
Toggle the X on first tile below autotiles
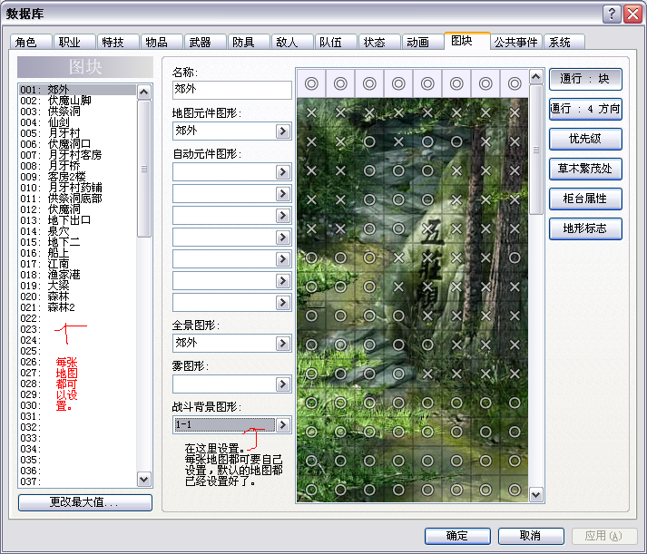point(311,112)
